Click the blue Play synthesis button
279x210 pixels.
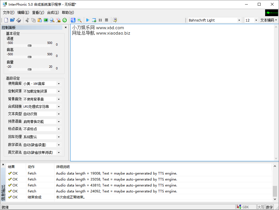[x=88, y=20]
